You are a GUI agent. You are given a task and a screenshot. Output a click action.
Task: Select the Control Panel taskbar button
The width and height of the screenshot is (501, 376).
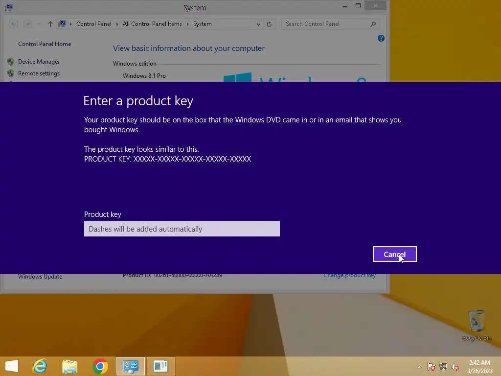point(130,366)
